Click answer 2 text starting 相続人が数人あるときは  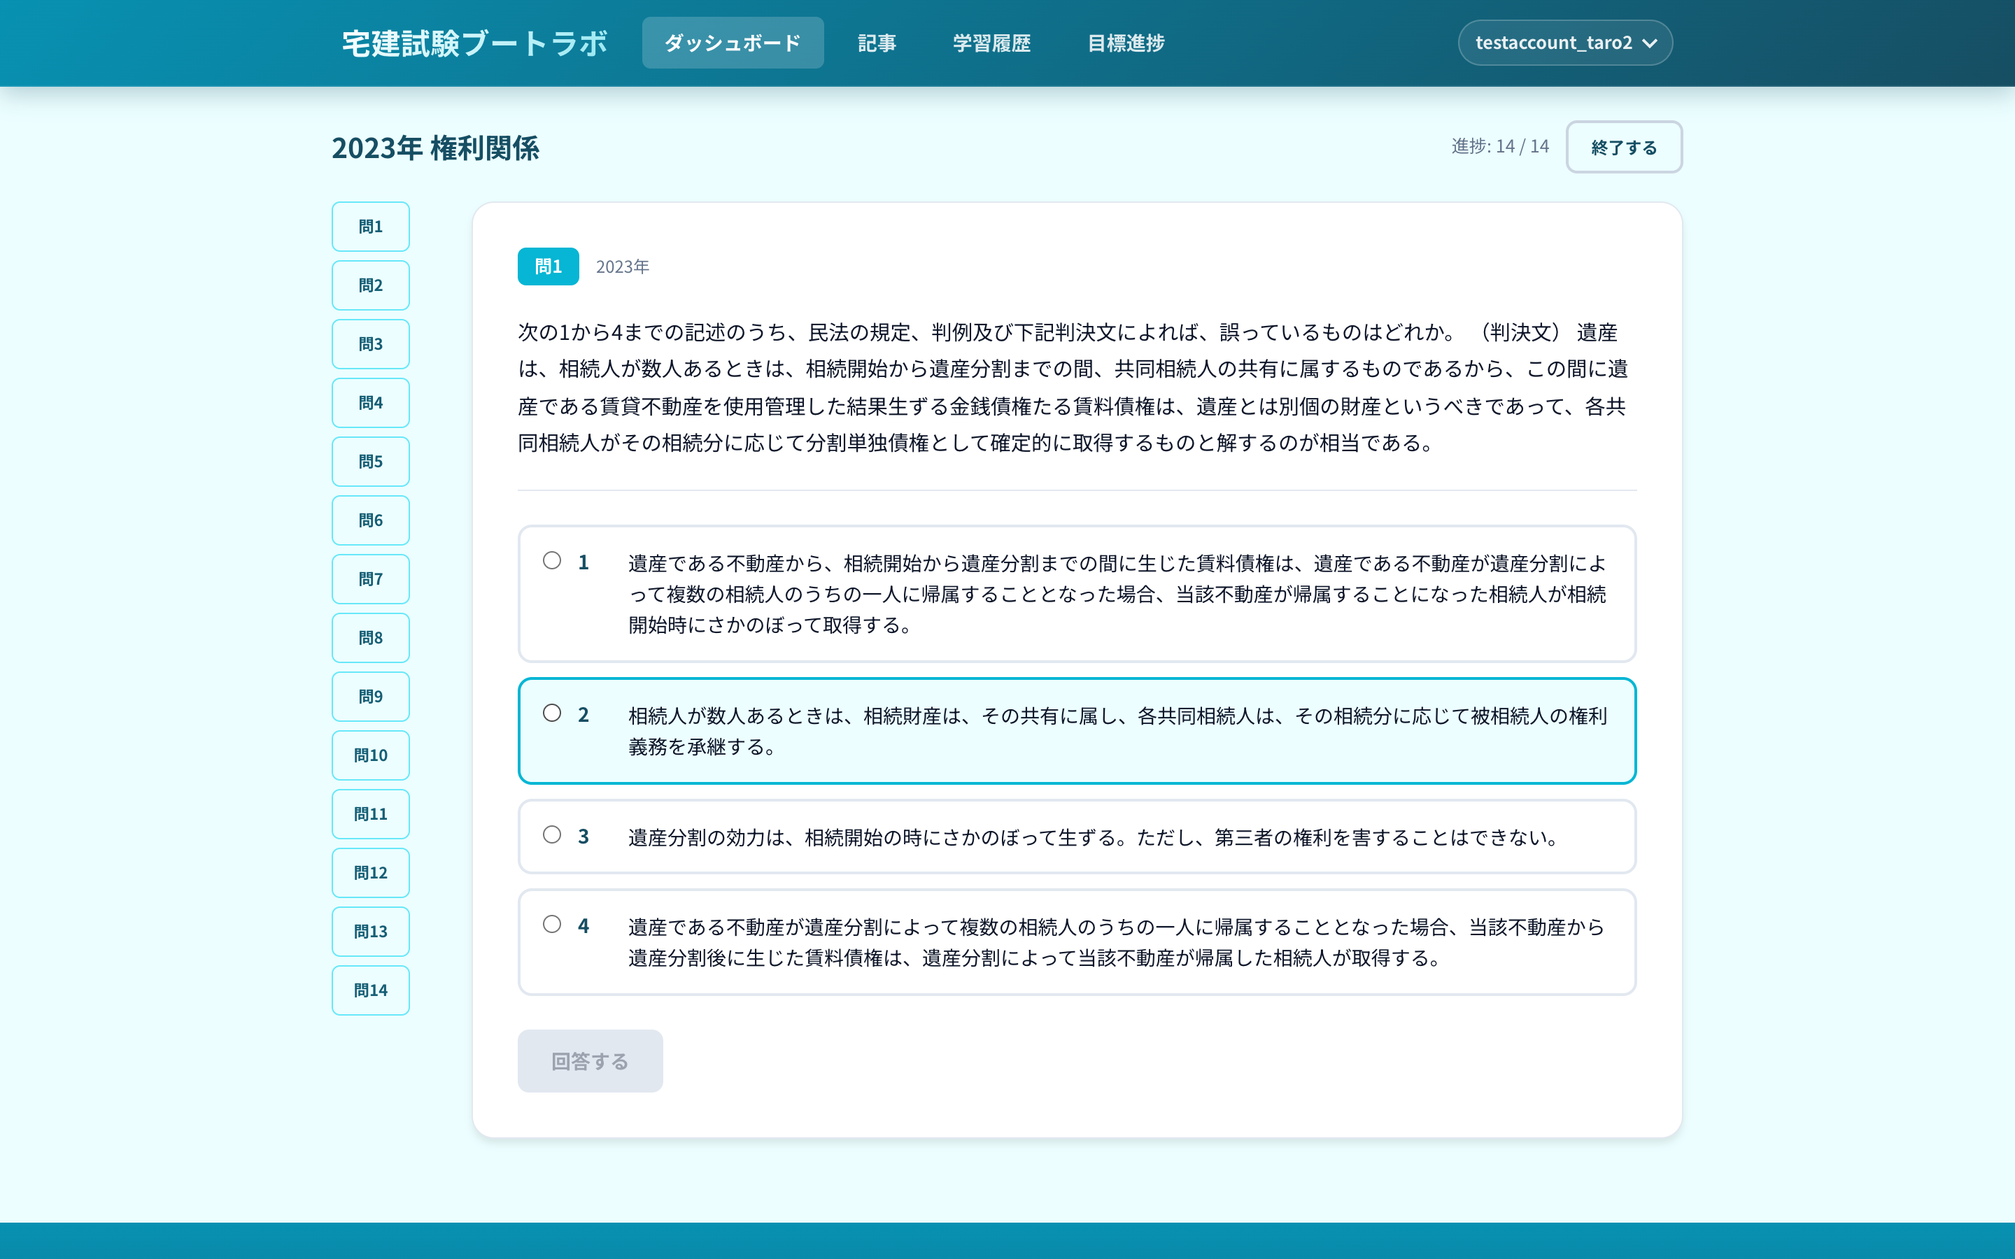(x=1117, y=731)
